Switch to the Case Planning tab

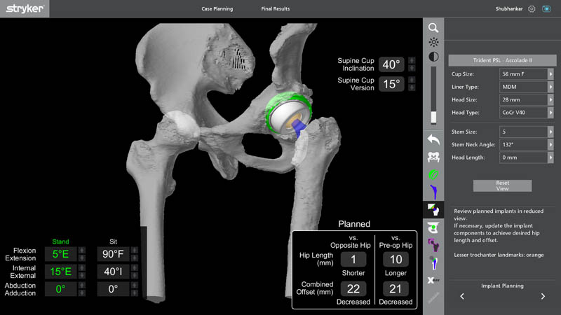point(217,8)
